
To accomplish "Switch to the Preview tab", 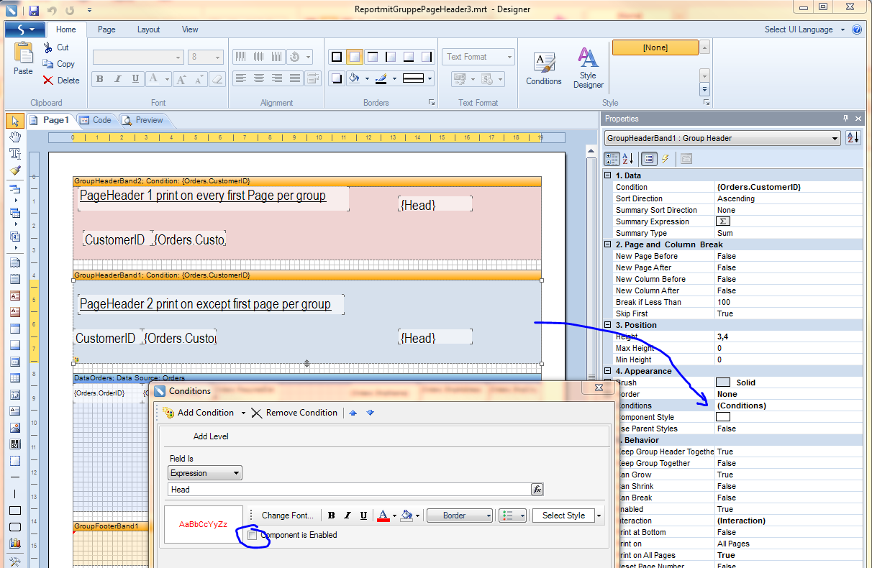I will (142, 120).
